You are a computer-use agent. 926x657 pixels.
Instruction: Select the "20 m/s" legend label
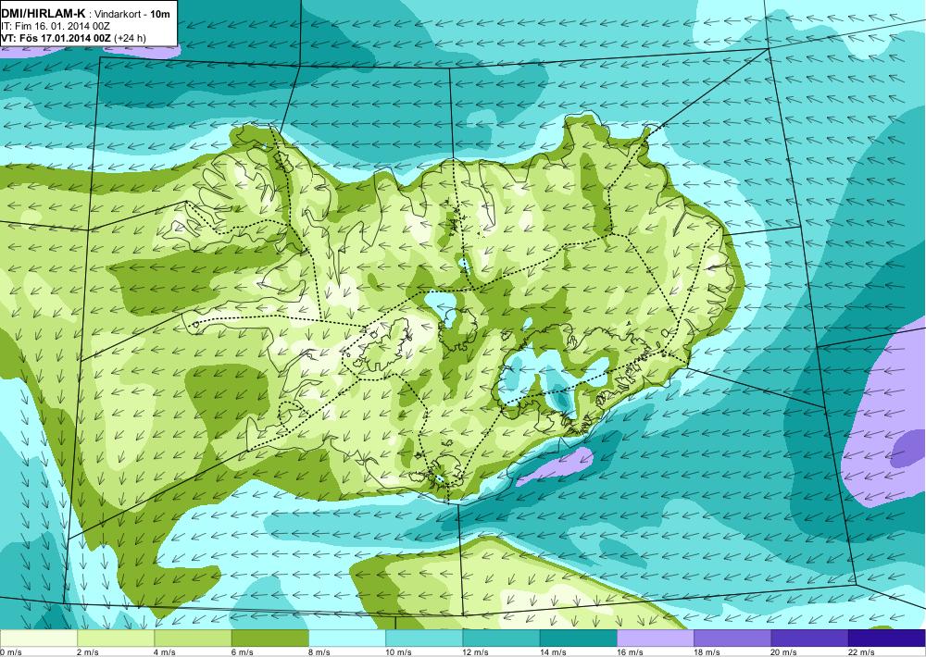(784, 652)
